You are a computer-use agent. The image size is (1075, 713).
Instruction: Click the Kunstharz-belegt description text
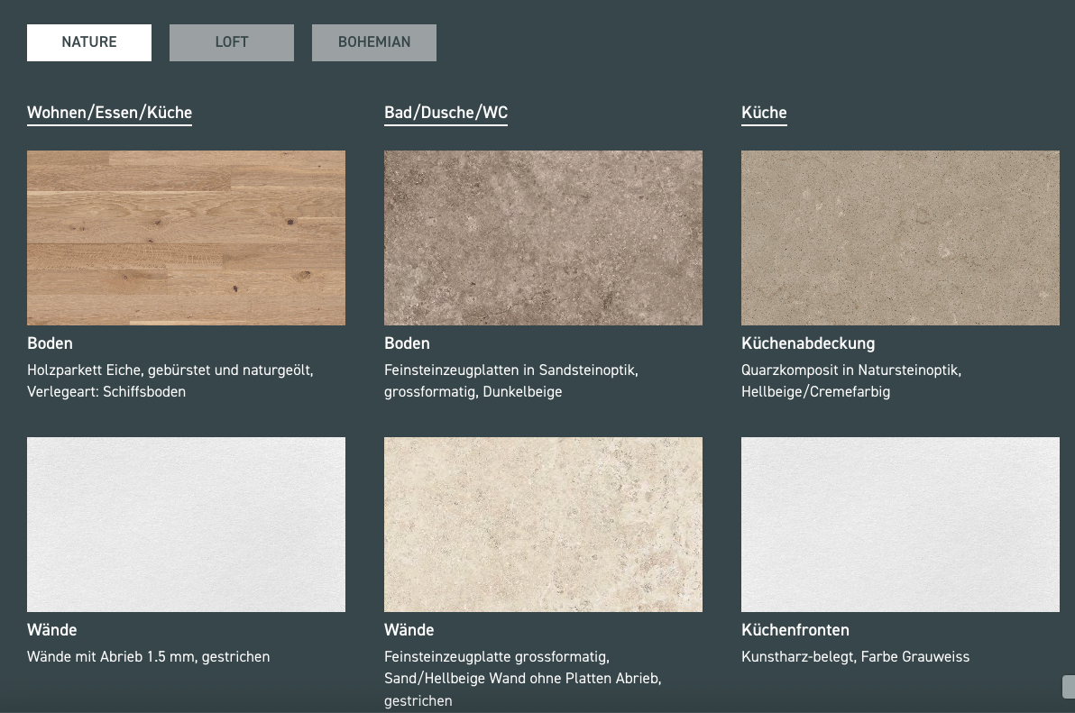tap(855, 656)
